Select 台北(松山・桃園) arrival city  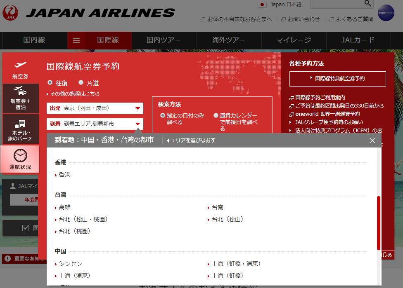pos(81,219)
